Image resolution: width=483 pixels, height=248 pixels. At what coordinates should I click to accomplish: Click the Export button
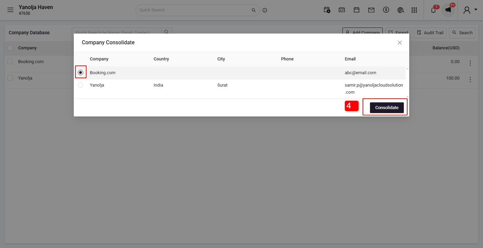[398, 33]
